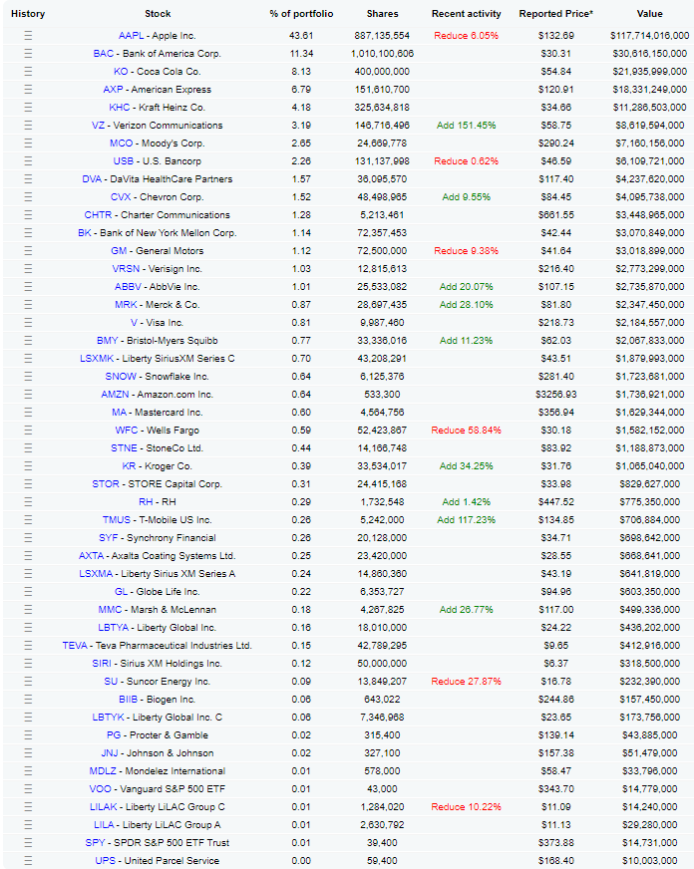The height and width of the screenshot is (869, 694).
Task: Open history icon for General Motors row
Action: click(28, 251)
